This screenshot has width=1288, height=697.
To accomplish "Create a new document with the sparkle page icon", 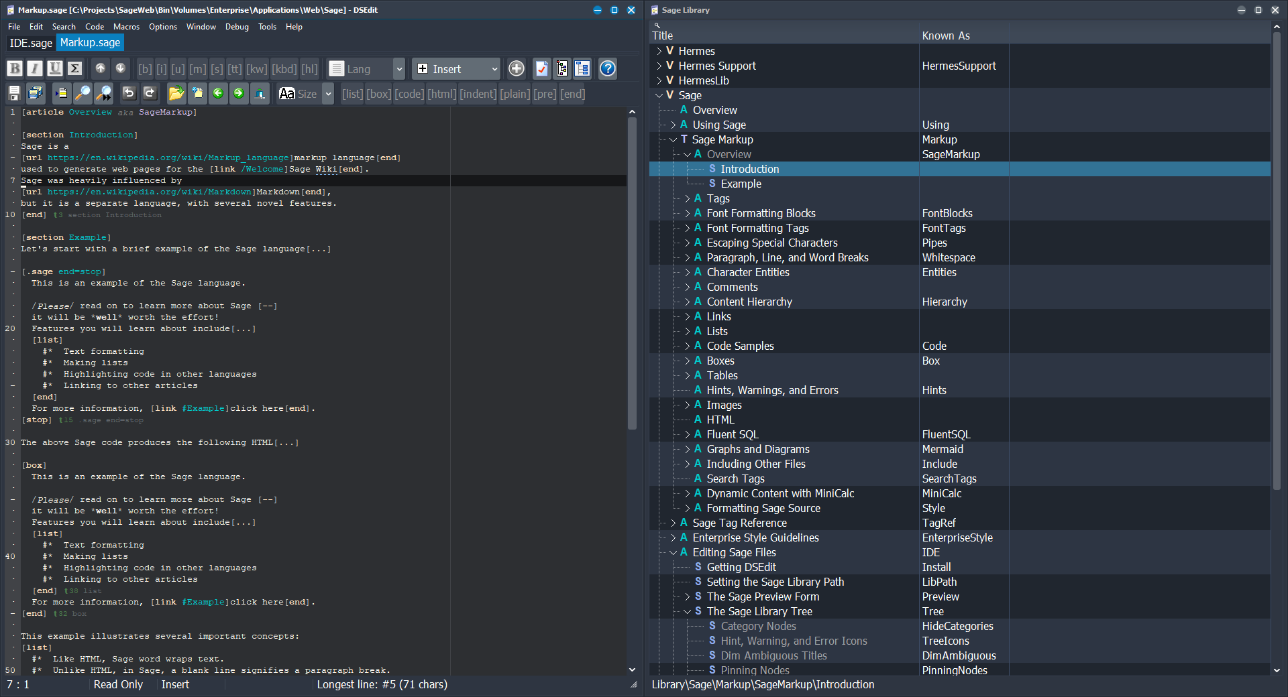I will click(x=197, y=94).
